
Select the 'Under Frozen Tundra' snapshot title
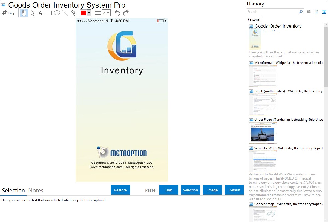coord(289,119)
